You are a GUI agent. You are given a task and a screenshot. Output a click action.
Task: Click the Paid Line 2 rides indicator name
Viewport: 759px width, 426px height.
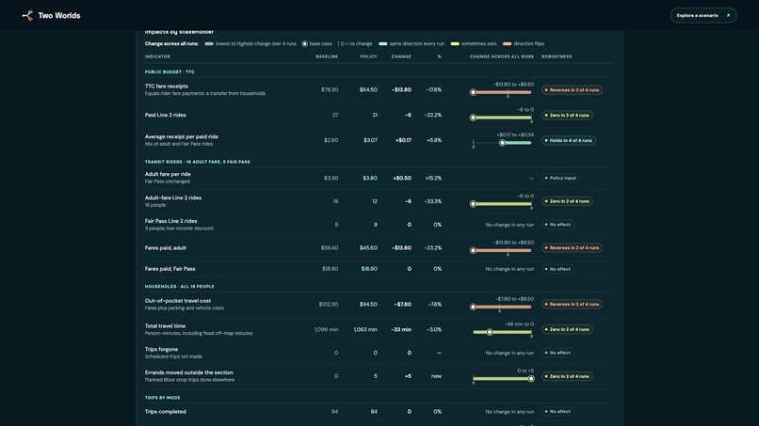[x=165, y=115]
